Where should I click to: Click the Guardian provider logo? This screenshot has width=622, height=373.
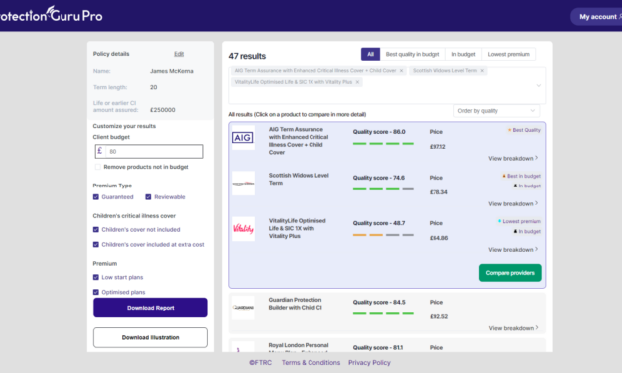click(x=243, y=308)
